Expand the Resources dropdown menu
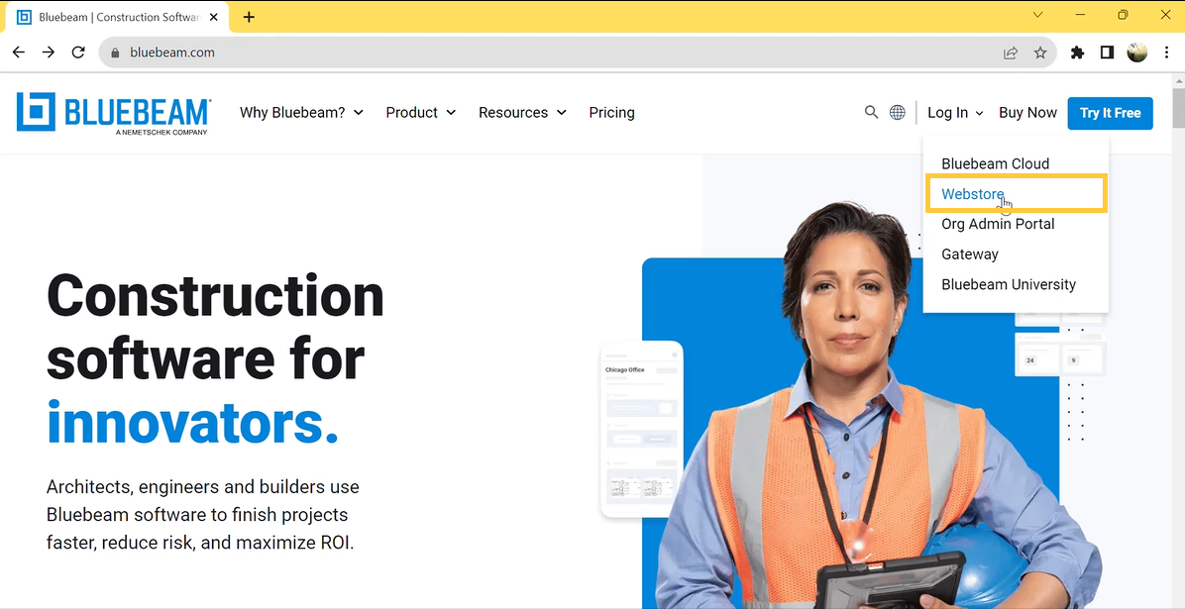The width and height of the screenshot is (1185, 609). [522, 113]
